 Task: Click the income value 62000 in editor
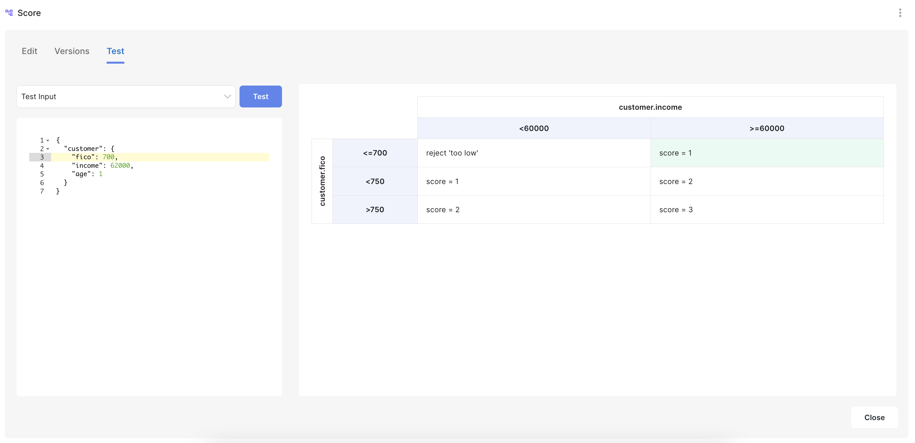120,165
